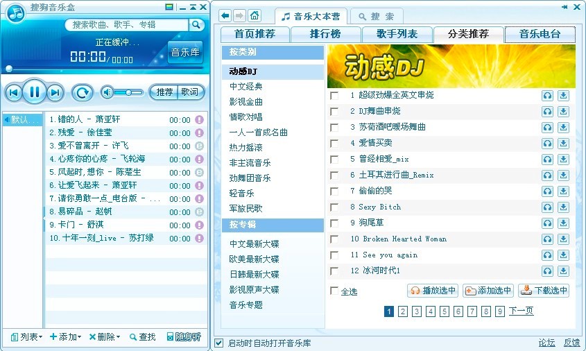This screenshot has width=586, height=351.
Task: Open the 歌手列表 artist list tab
Action: (x=397, y=34)
